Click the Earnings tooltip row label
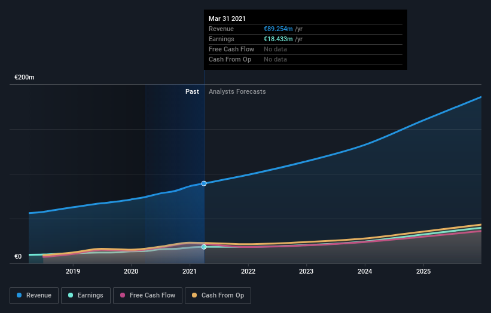The height and width of the screenshot is (313, 491). click(221, 39)
